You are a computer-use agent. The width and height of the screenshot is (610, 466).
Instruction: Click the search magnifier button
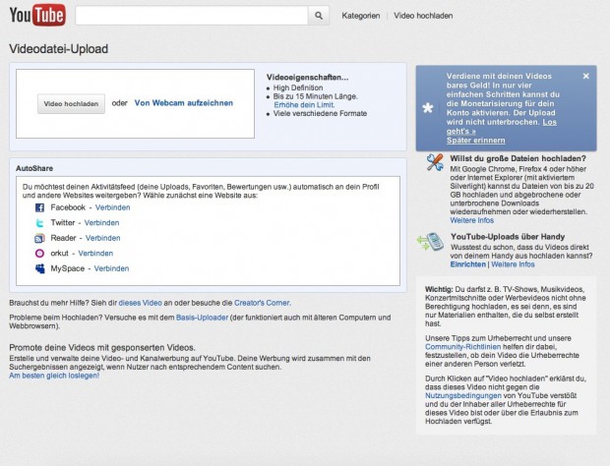[319, 16]
